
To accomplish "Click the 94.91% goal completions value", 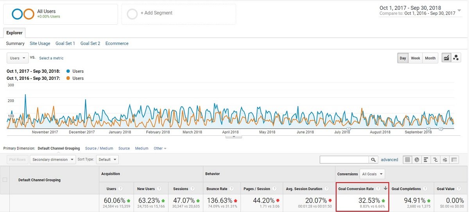I will point(415,201).
